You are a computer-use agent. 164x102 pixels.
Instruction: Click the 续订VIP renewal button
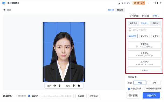point(139,3)
